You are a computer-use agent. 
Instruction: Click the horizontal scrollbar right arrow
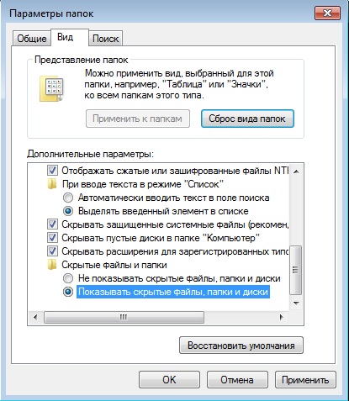pos(282,317)
